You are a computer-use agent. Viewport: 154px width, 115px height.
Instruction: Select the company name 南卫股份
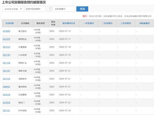coord(23,31)
